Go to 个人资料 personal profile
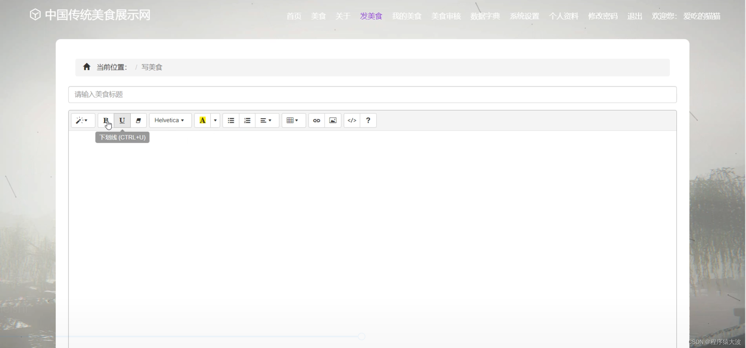 click(564, 16)
